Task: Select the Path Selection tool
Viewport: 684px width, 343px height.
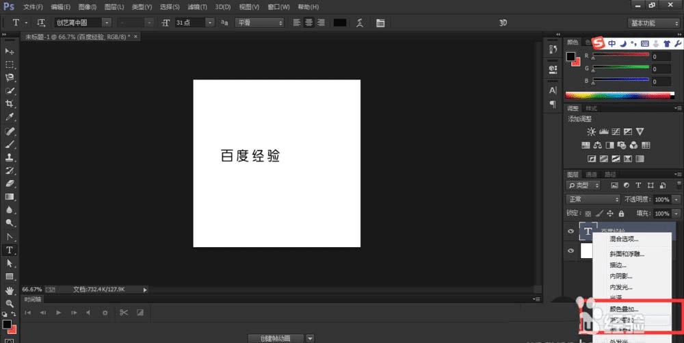Action: coord(9,264)
